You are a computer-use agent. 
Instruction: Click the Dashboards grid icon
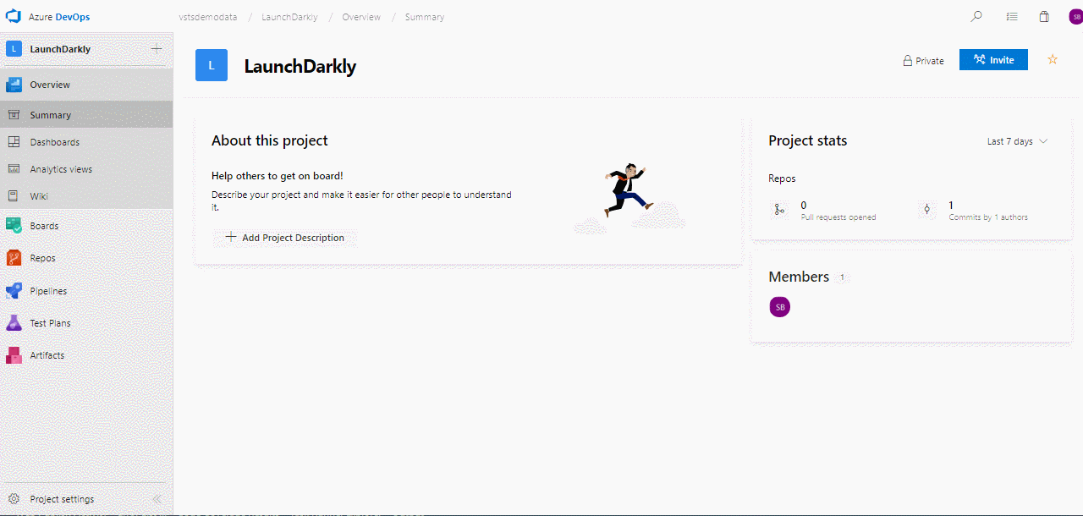click(14, 142)
